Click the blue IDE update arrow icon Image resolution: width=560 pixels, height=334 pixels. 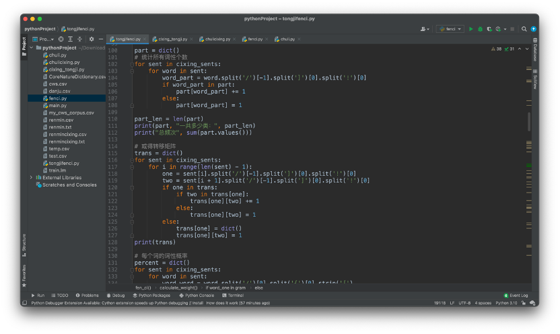pos(534,29)
